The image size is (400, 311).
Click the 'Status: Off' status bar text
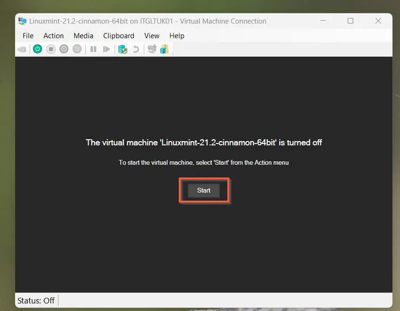[36, 301]
